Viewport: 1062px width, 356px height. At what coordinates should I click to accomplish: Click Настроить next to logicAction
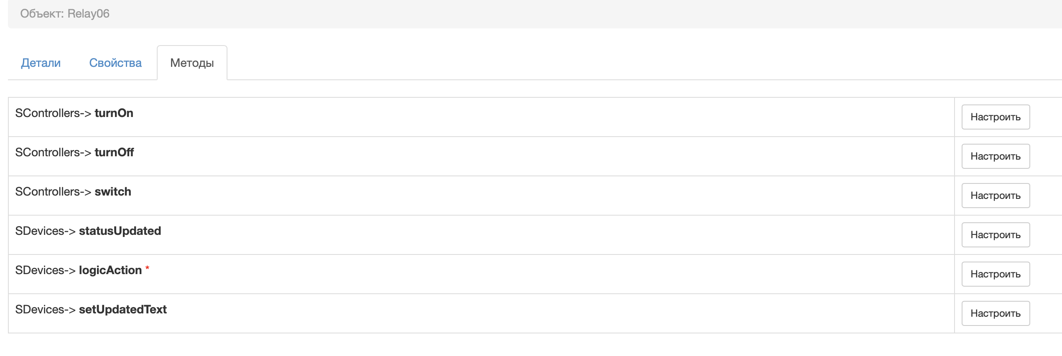[x=995, y=274]
